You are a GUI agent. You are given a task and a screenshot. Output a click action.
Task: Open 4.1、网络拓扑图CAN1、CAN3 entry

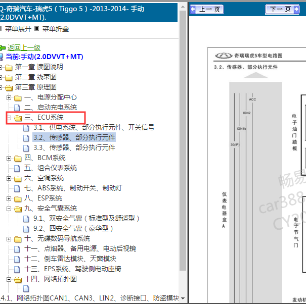pos(89,298)
